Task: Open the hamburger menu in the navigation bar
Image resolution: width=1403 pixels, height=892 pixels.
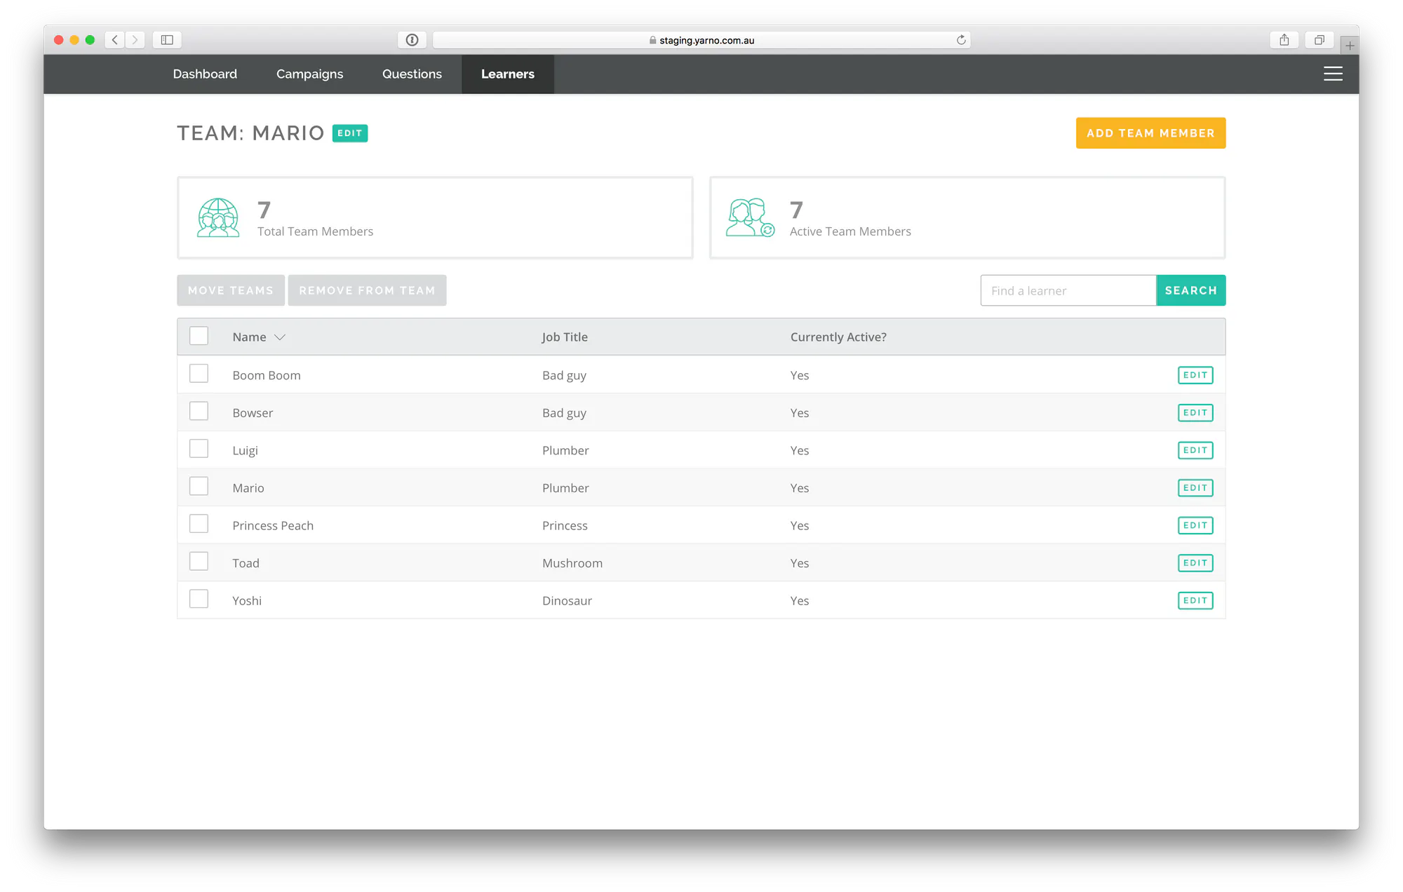Action: coord(1333,74)
